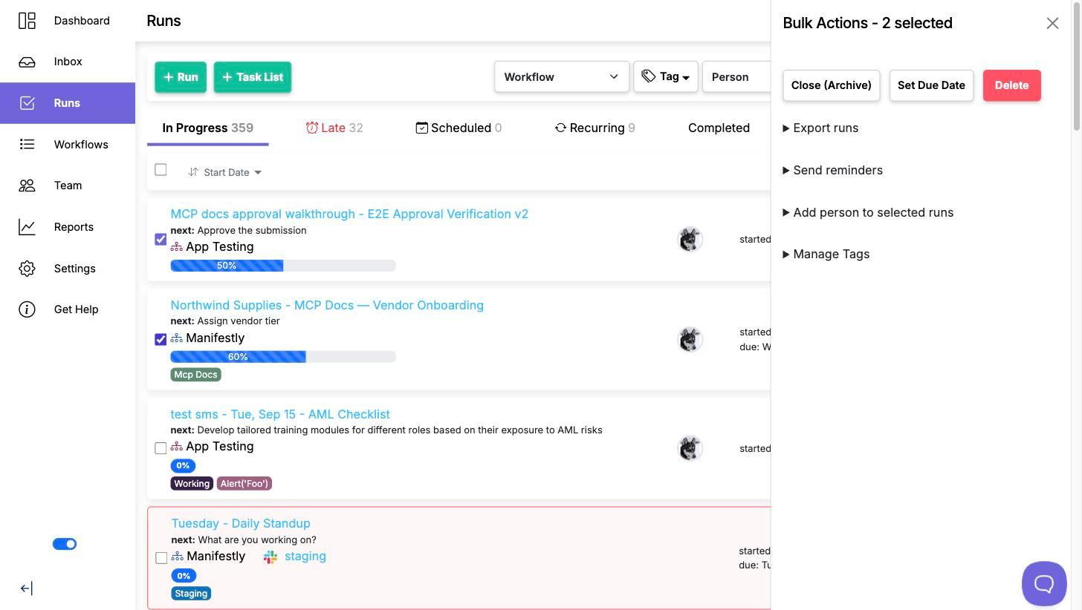Click avatar on Northwind Supplies run
Screen dimensions: 1082x610
pos(690,339)
